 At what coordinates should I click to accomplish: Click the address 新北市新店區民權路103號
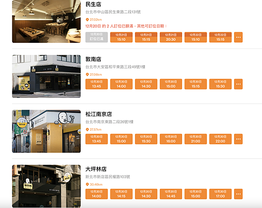(x=108, y=177)
